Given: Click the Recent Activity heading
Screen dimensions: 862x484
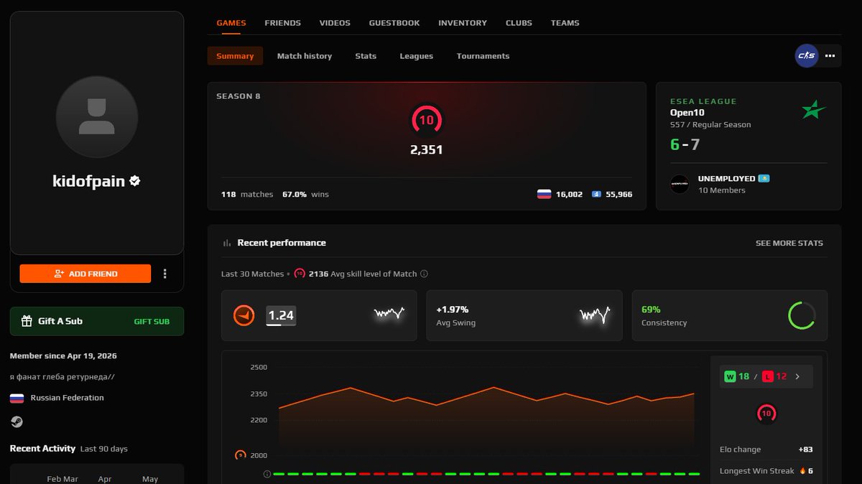Looking at the screenshot, I should (x=42, y=448).
